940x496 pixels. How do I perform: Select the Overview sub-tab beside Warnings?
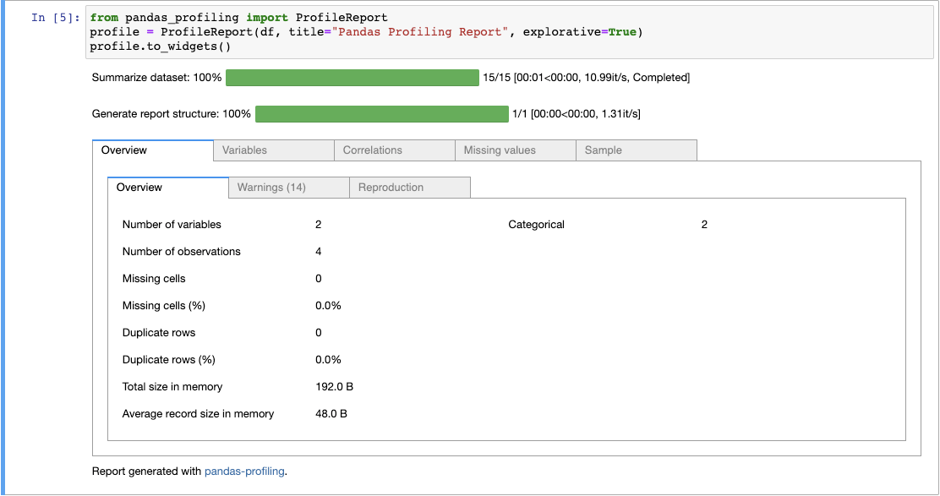(x=168, y=188)
